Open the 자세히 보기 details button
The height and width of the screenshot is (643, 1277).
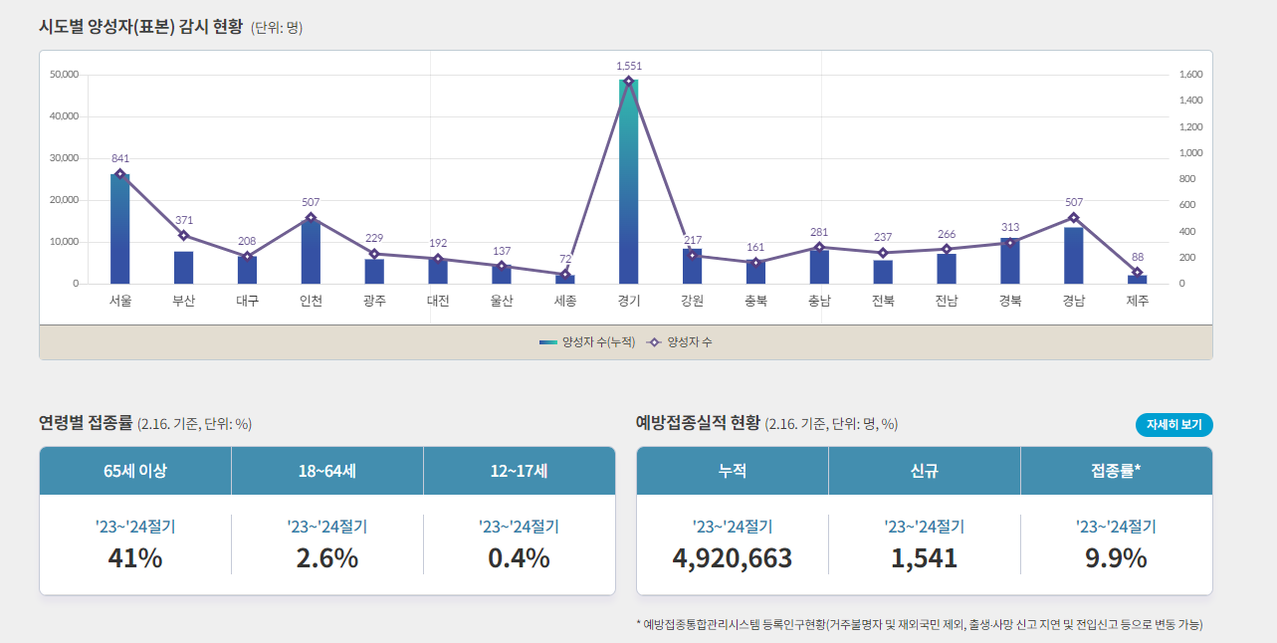(x=1172, y=423)
